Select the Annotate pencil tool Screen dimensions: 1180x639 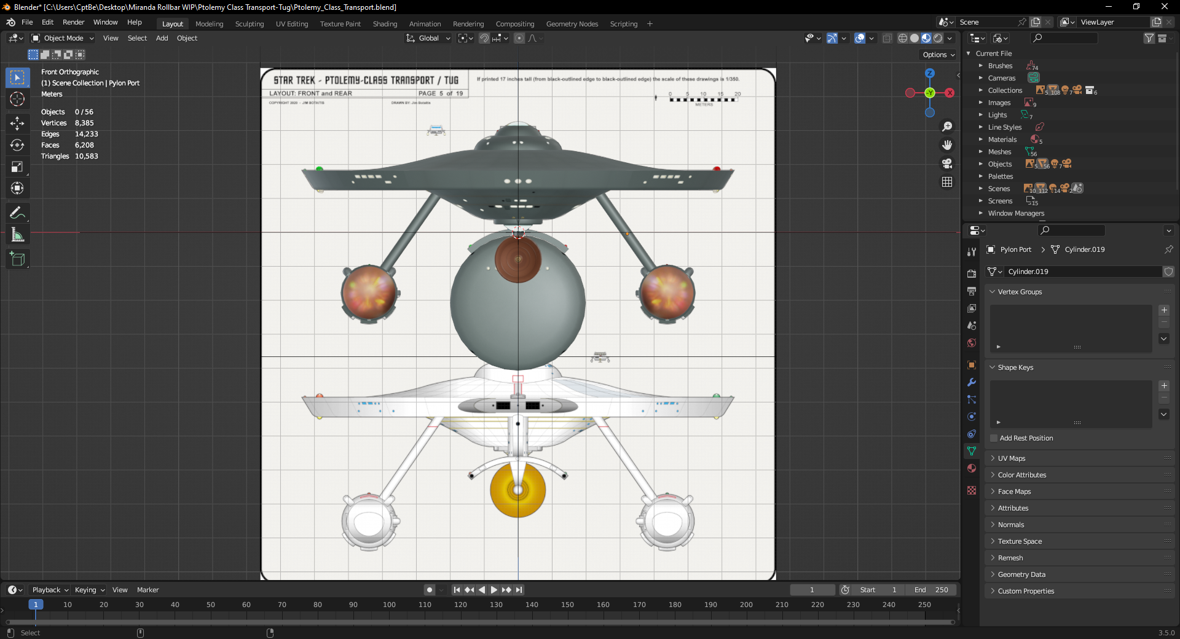pyautogui.click(x=17, y=213)
